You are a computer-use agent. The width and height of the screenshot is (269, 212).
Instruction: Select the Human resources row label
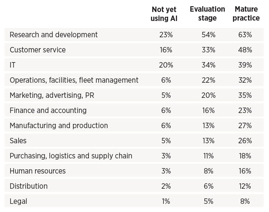(38, 171)
